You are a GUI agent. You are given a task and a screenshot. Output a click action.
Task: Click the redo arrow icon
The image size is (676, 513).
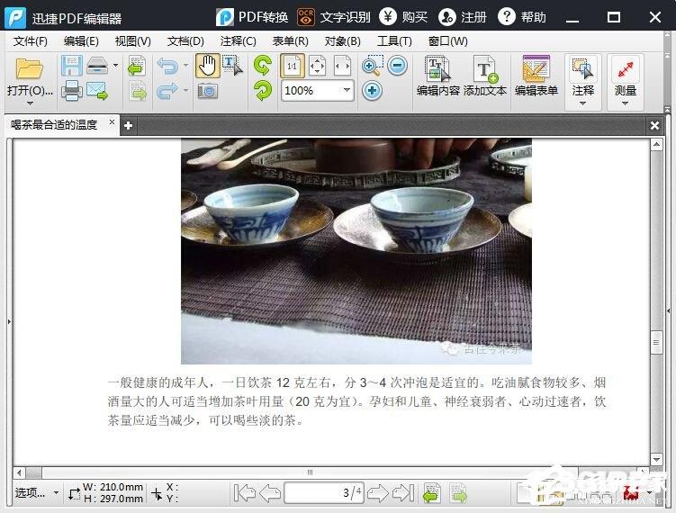(x=167, y=91)
